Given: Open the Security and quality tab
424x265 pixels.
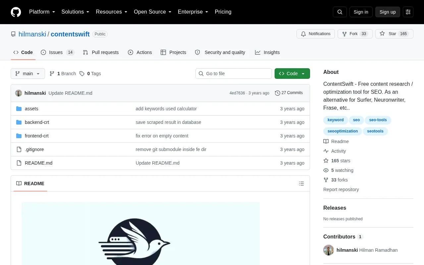Looking at the screenshot, I should (220, 52).
